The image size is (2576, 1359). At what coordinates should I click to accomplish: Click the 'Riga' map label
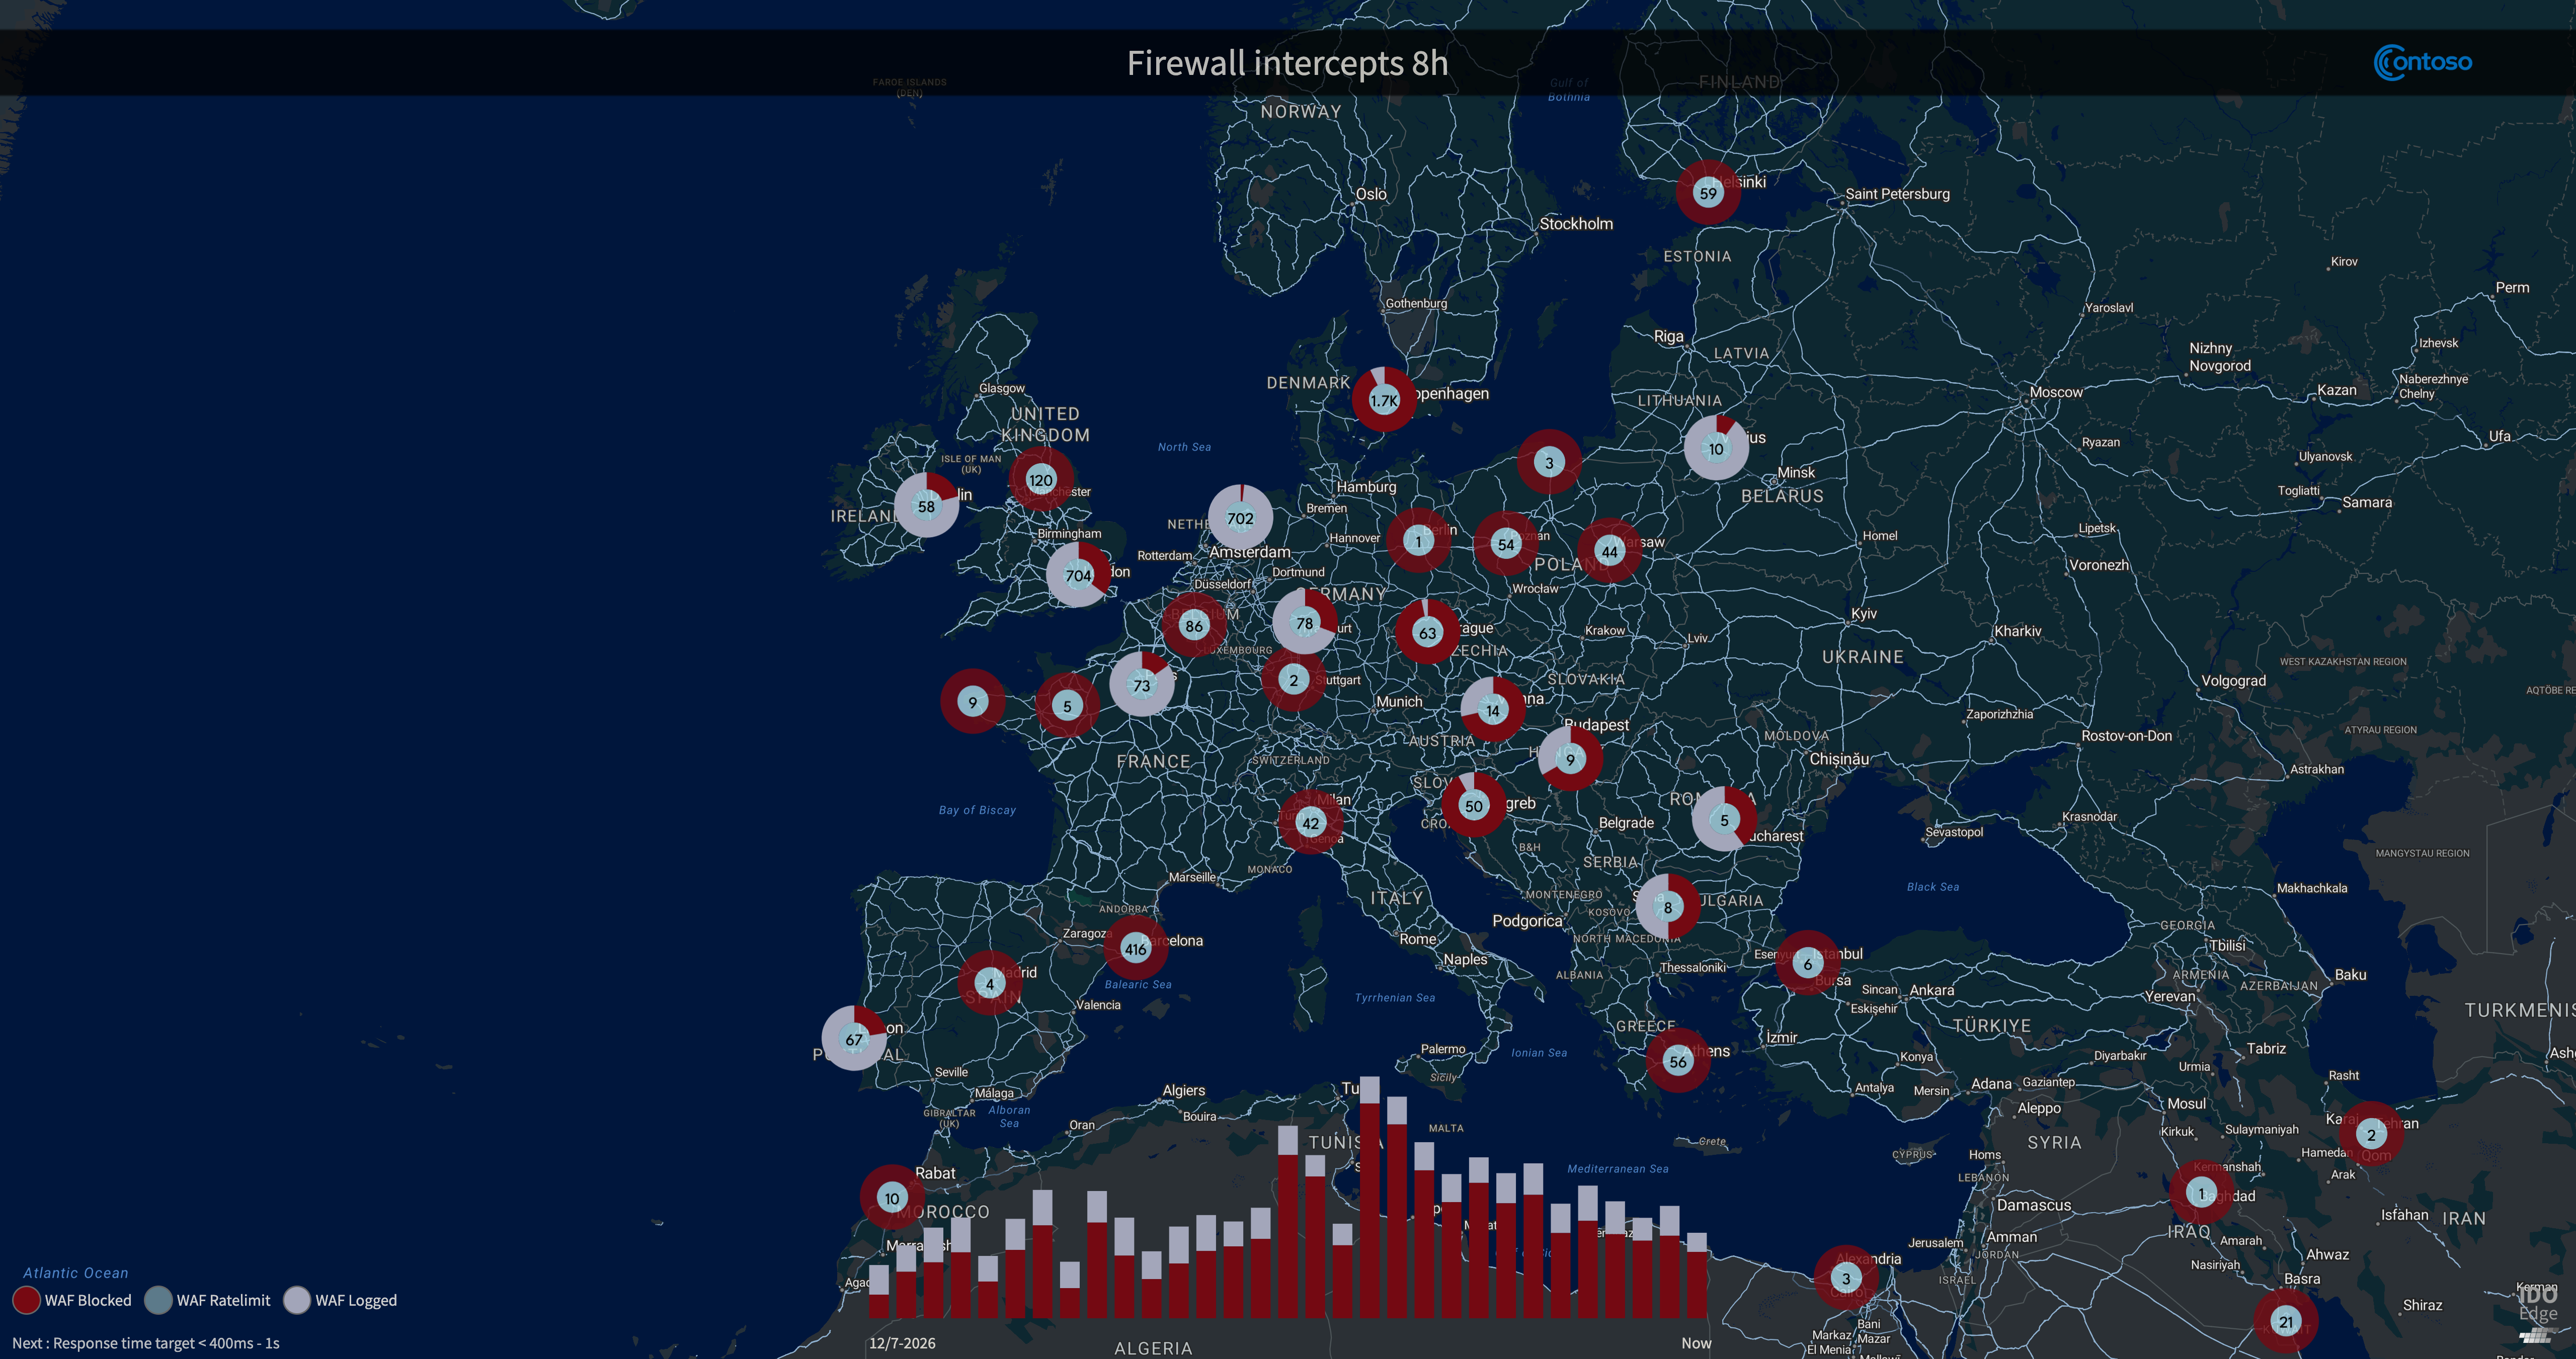tap(1669, 337)
